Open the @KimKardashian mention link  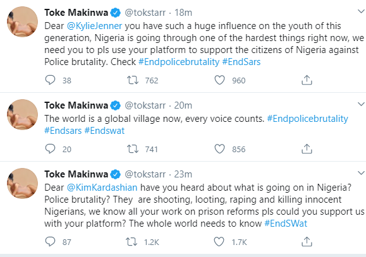tap(102, 188)
